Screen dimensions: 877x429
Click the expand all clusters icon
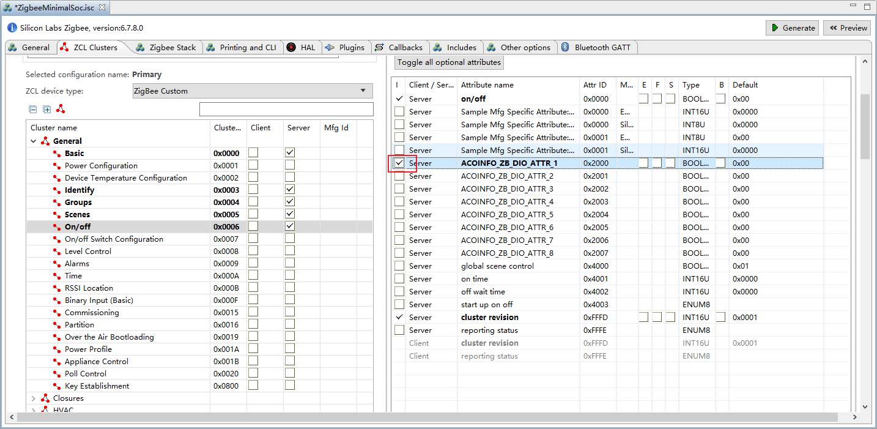tap(47, 110)
